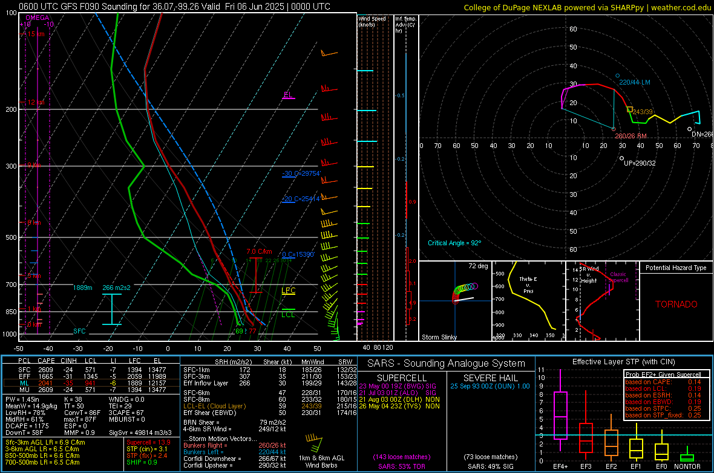Click the Potential Hazard Type header
Screen dimensions: 714x473
click(x=676, y=268)
